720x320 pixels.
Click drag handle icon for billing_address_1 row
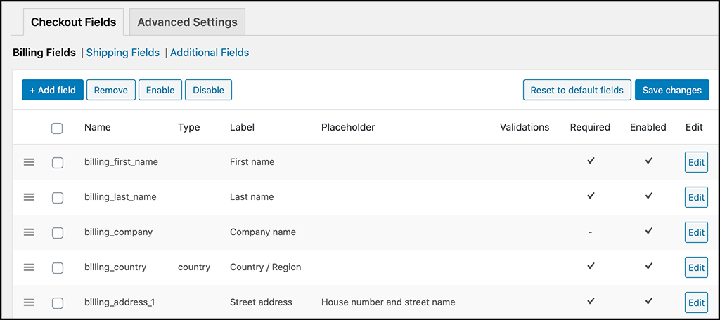pos(29,302)
